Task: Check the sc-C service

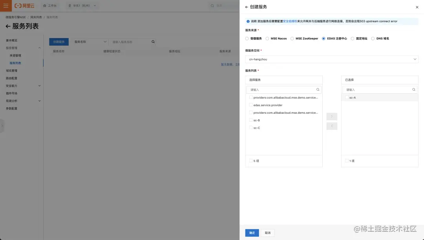Action: (251, 128)
